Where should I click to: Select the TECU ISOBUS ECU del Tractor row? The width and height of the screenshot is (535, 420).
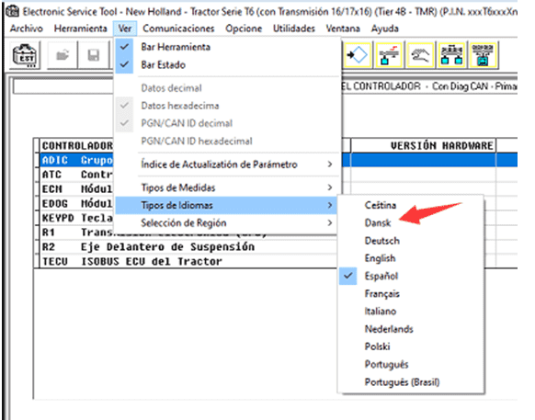188,261
